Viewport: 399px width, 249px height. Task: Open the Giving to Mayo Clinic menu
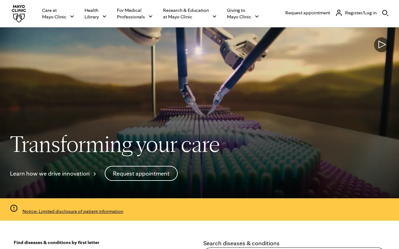point(243,13)
